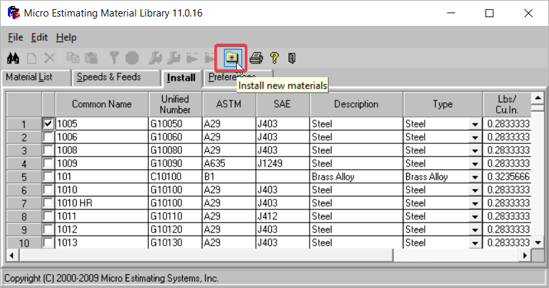Click the grayed-out stop octagon icon
This screenshot has width=549, height=288.
(x=132, y=58)
